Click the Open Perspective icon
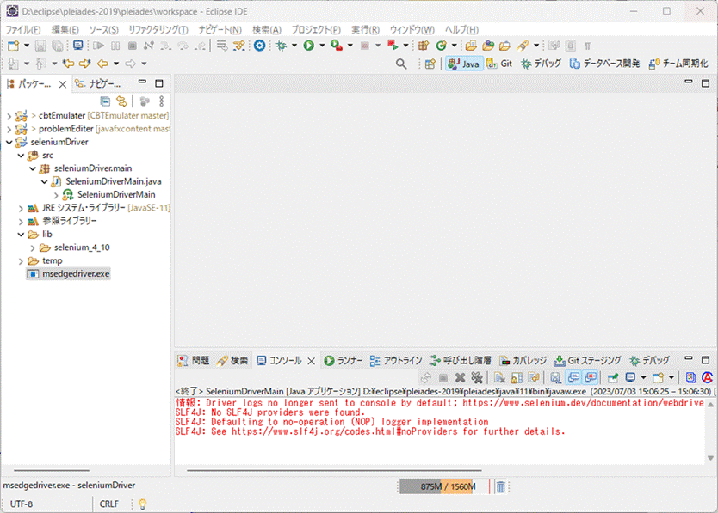The image size is (718, 513). [430, 64]
